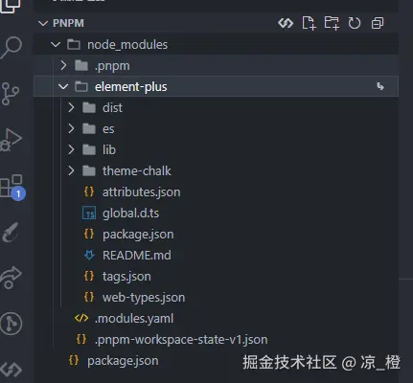Select the theme-chalk folder name
This screenshot has width=413, height=383.
click(x=137, y=171)
